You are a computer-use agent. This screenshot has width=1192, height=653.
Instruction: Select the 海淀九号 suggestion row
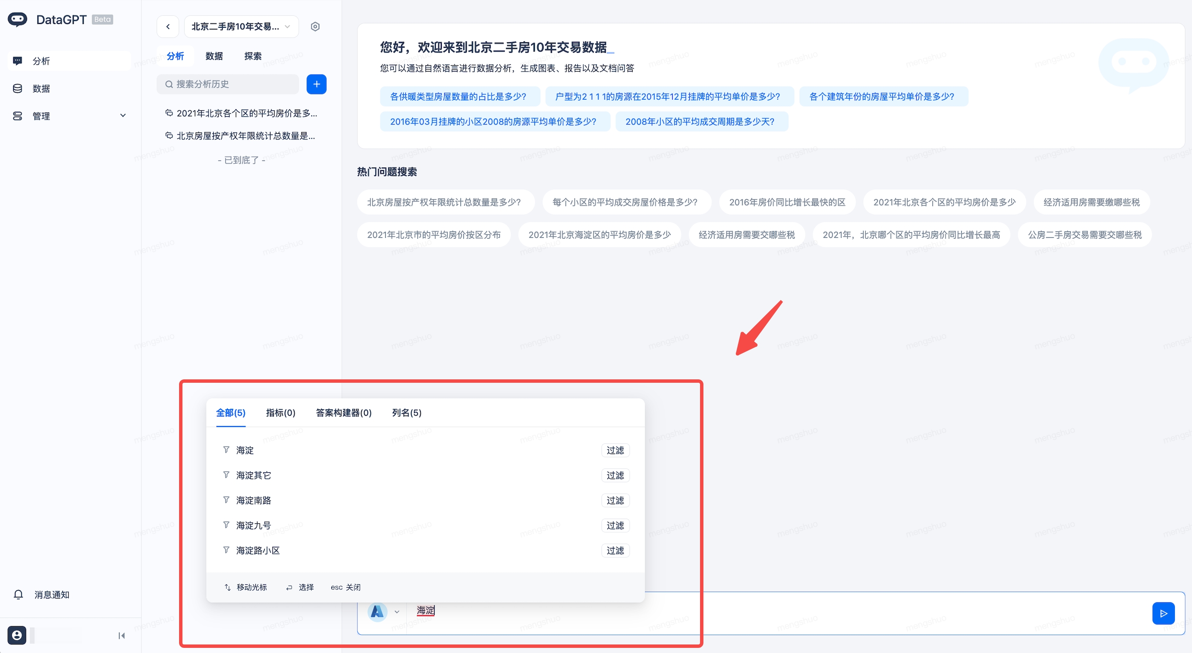point(253,525)
